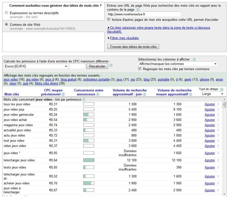
Task: Open help icon for columns to display
Action: [x=194, y=59]
